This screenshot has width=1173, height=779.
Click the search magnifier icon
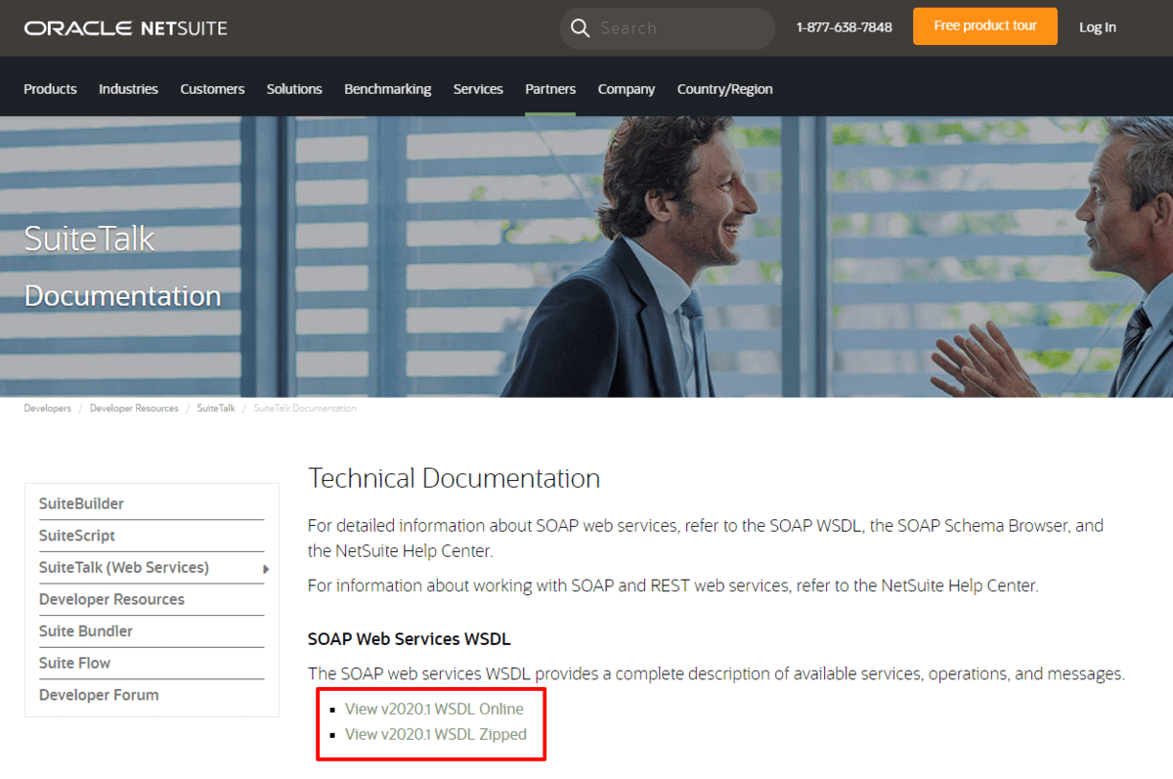[580, 28]
